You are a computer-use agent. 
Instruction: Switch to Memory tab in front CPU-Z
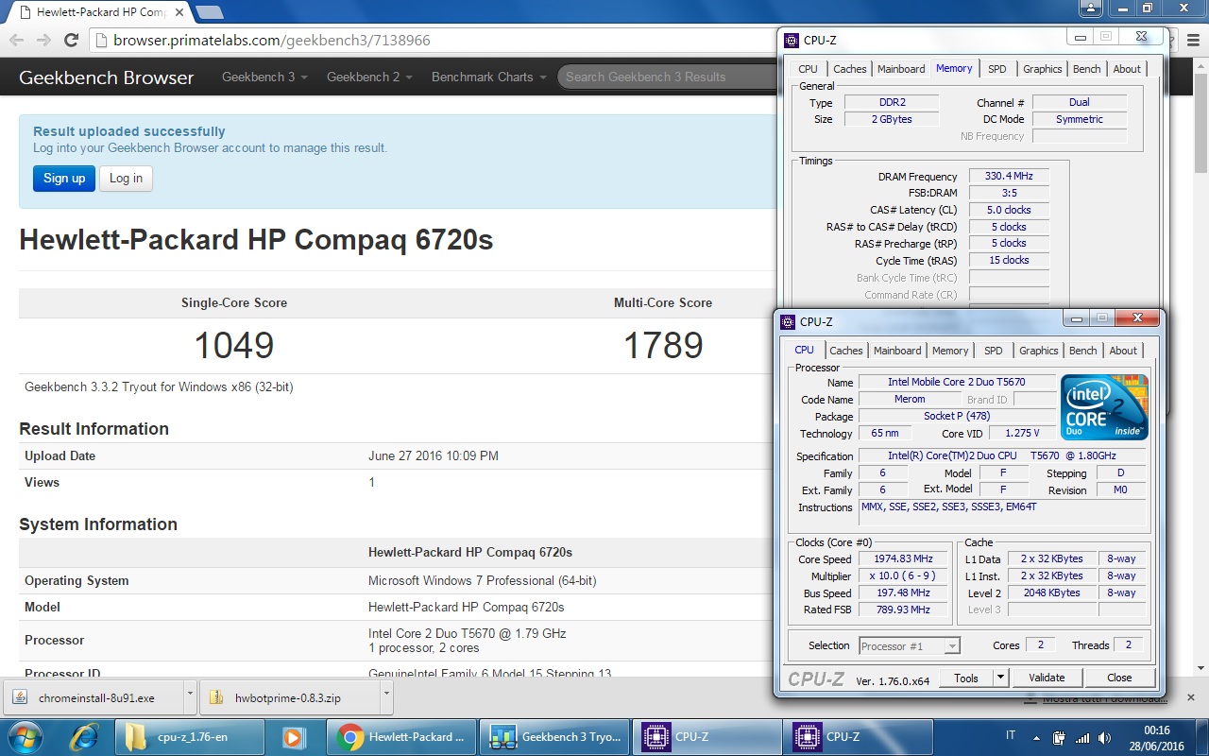(x=950, y=351)
